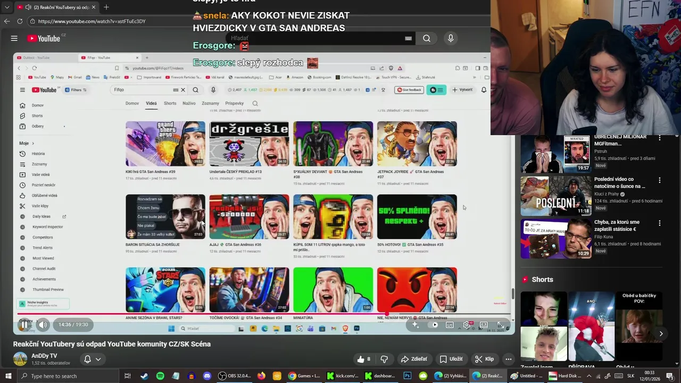Viewport: 681px width, 383px height.
Task: Click the Zdieľať share button
Action: click(x=414, y=359)
